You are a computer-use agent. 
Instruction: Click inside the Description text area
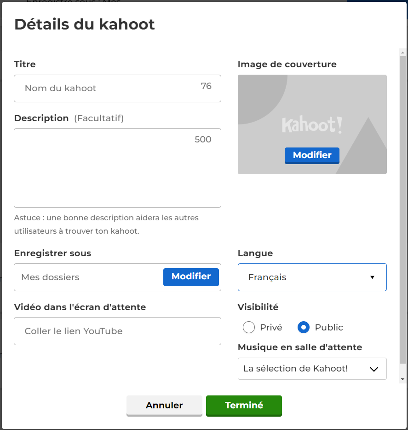coord(117,168)
